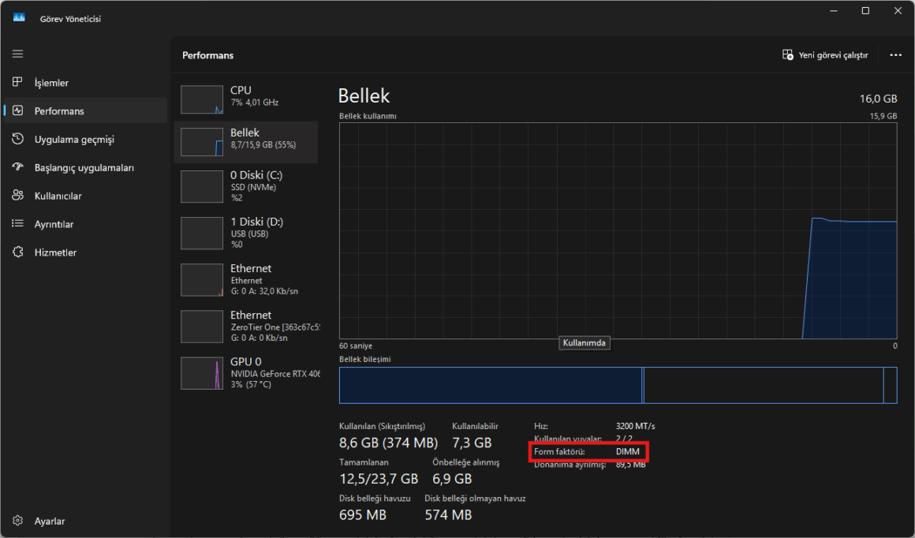915x538 pixels.
Task: Click the Bellek kullanımı graph area
Action: pyautogui.click(x=618, y=230)
